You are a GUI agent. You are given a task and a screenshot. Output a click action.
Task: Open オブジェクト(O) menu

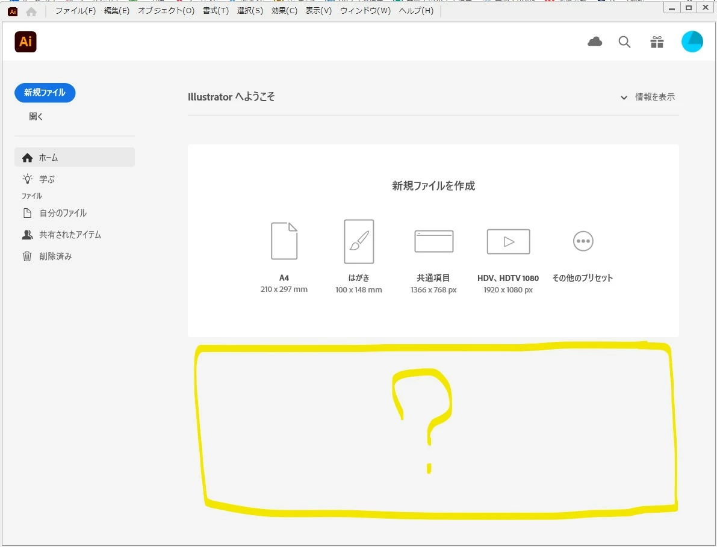pos(166,11)
